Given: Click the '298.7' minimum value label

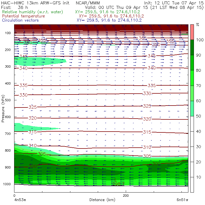Looking at the screenshot, I should pos(118,184).
